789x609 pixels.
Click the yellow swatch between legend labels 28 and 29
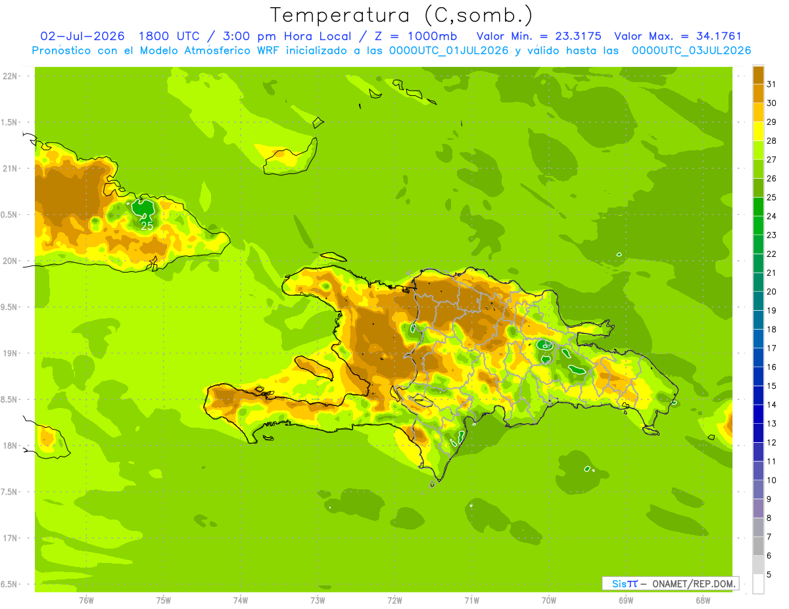pyautogui.click(x=758, y=131)
